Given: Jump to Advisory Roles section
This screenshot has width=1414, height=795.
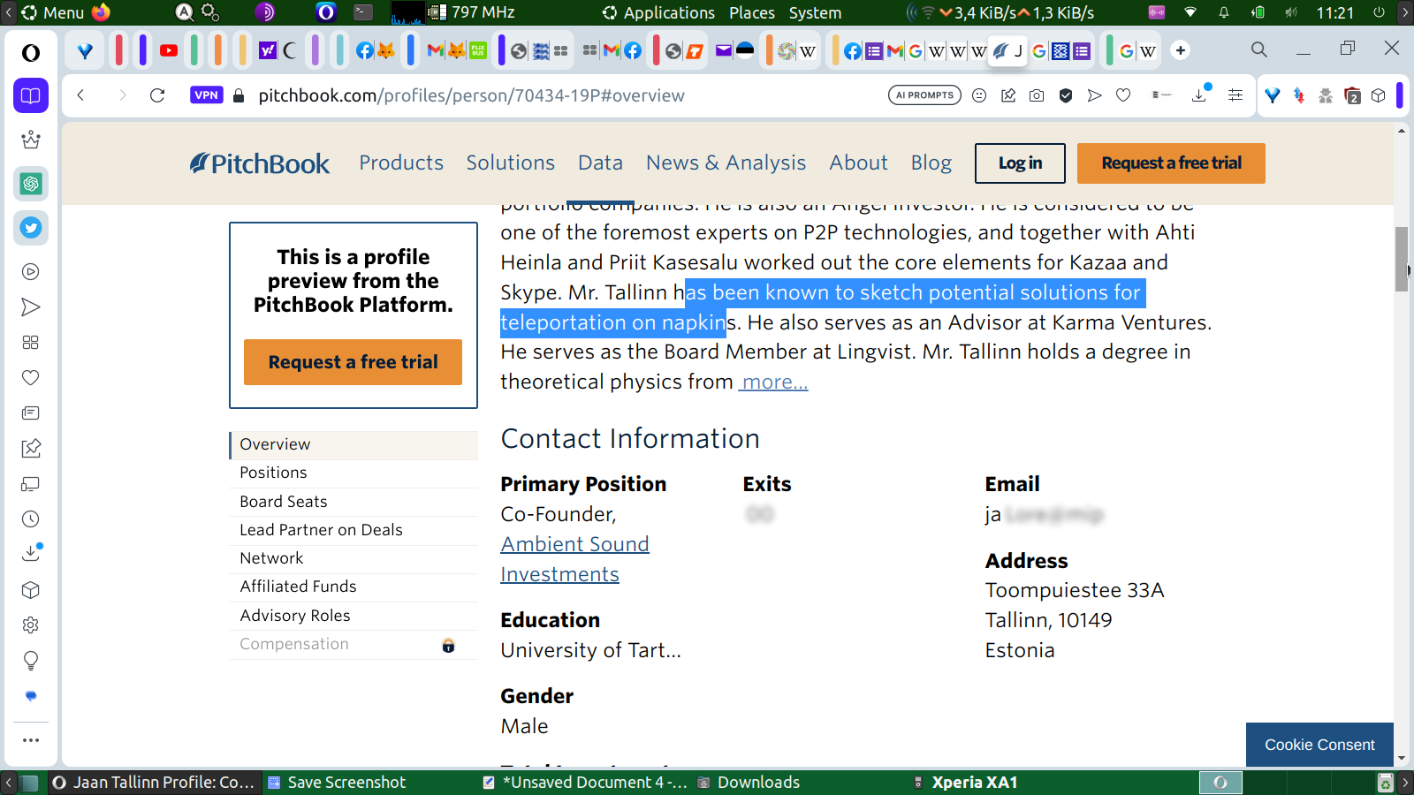Looking at the screenshot, I should click(353, 616).
